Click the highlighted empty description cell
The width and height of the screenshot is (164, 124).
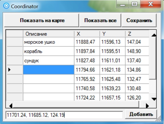(x=49, y=70)
